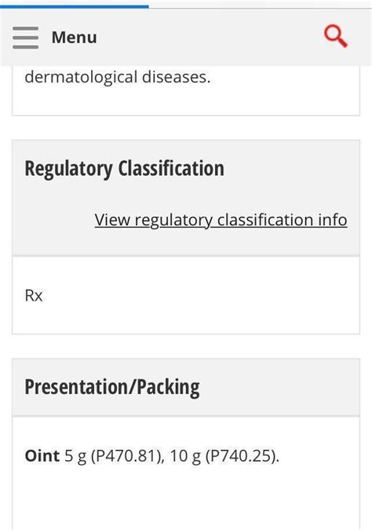Click the Rx classification value
The image size is (372, 530).
pos(34,296)
